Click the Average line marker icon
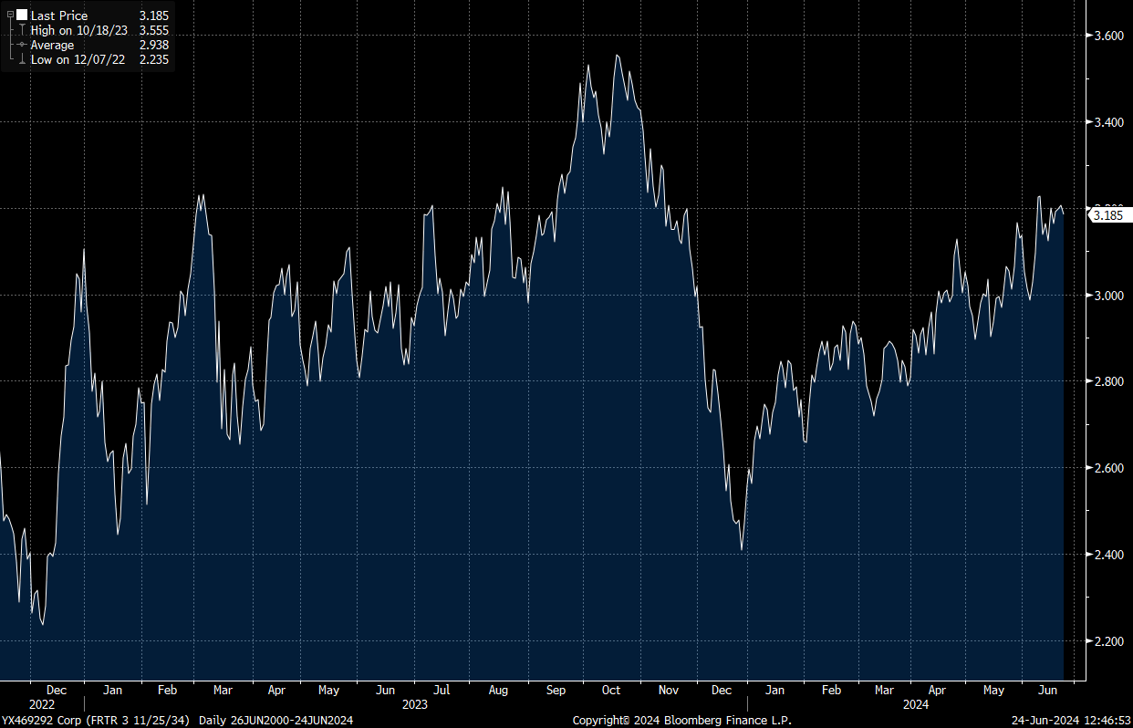The image size is (1133, 728). tap(22, 45)
